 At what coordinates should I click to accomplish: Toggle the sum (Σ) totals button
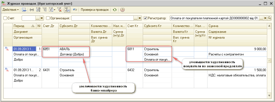67,10
